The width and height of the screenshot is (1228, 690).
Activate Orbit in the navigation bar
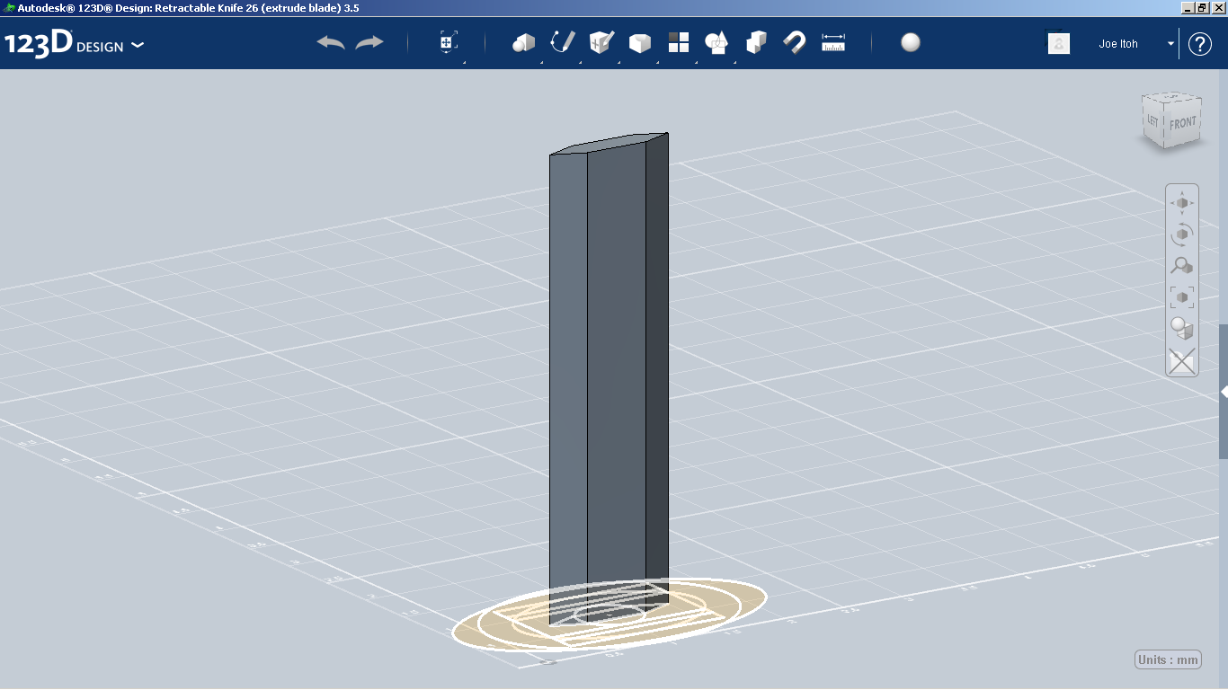[1181, 234]
